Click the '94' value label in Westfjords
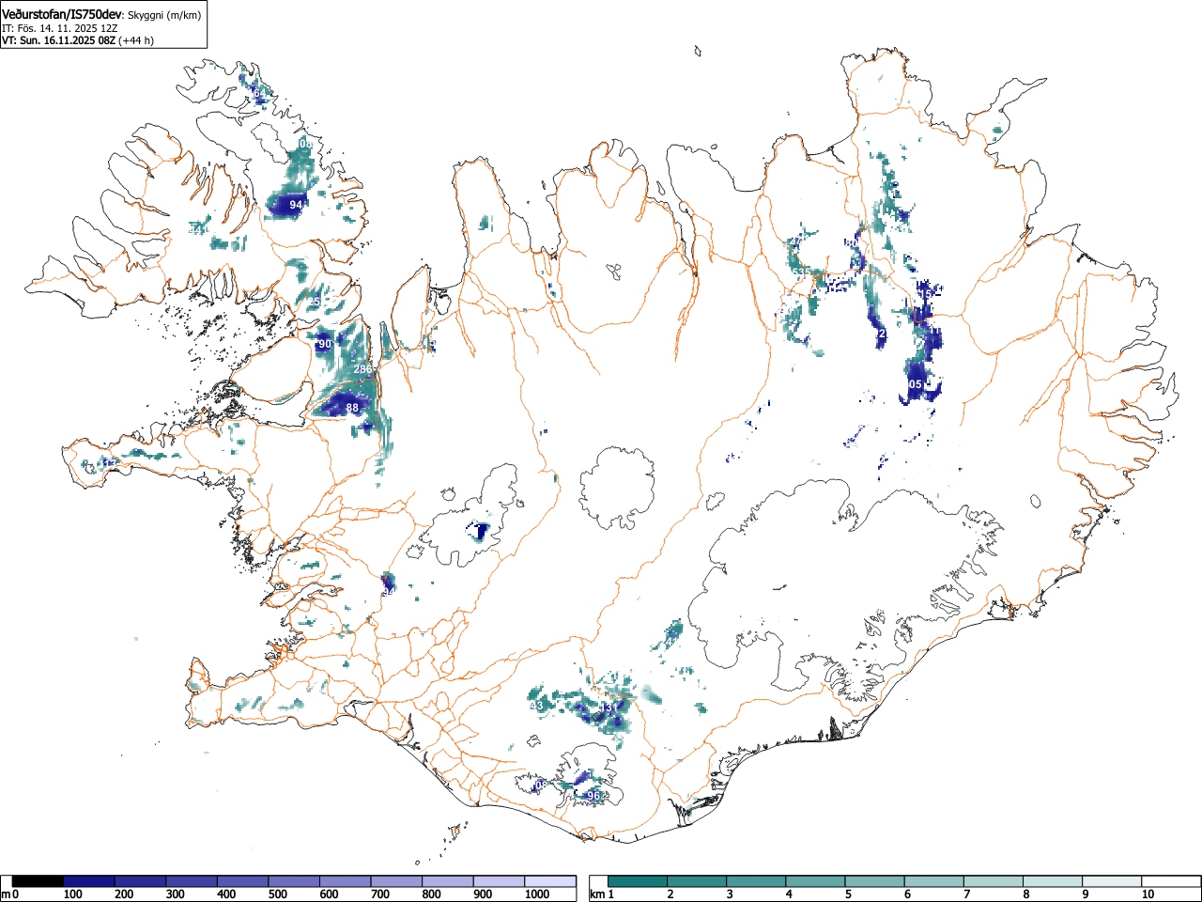Viewport: 1202px width, 902px height. tap(296, 205)
